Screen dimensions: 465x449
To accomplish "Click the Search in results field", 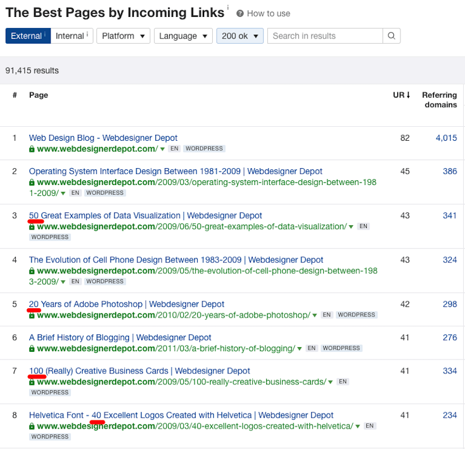I will pyautogui.click(x=325, y=36).
